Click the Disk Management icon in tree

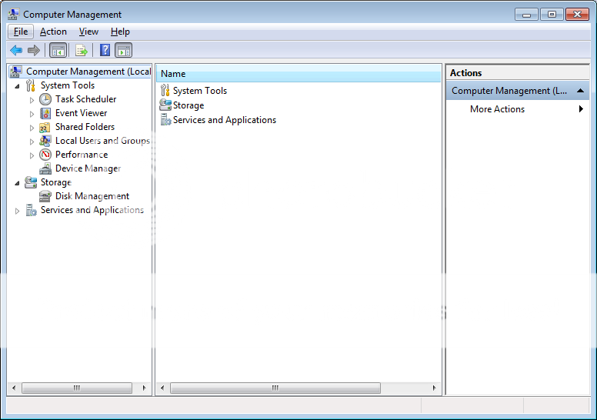coord(45,196)
